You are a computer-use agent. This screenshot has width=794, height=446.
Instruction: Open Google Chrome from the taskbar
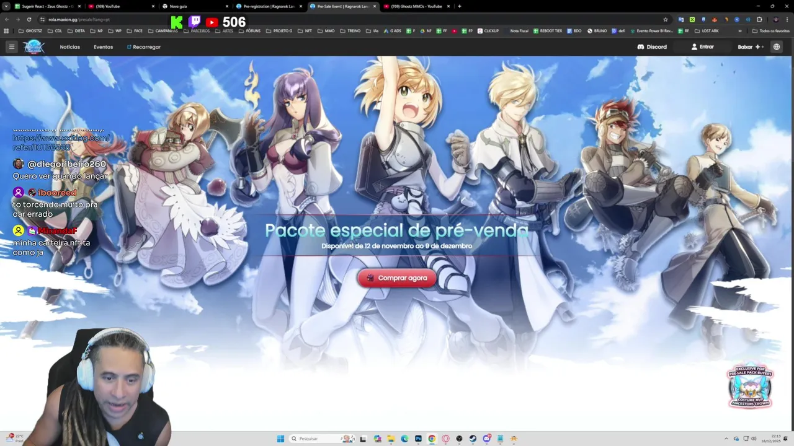pyautogui.click(x=432, y=439)
